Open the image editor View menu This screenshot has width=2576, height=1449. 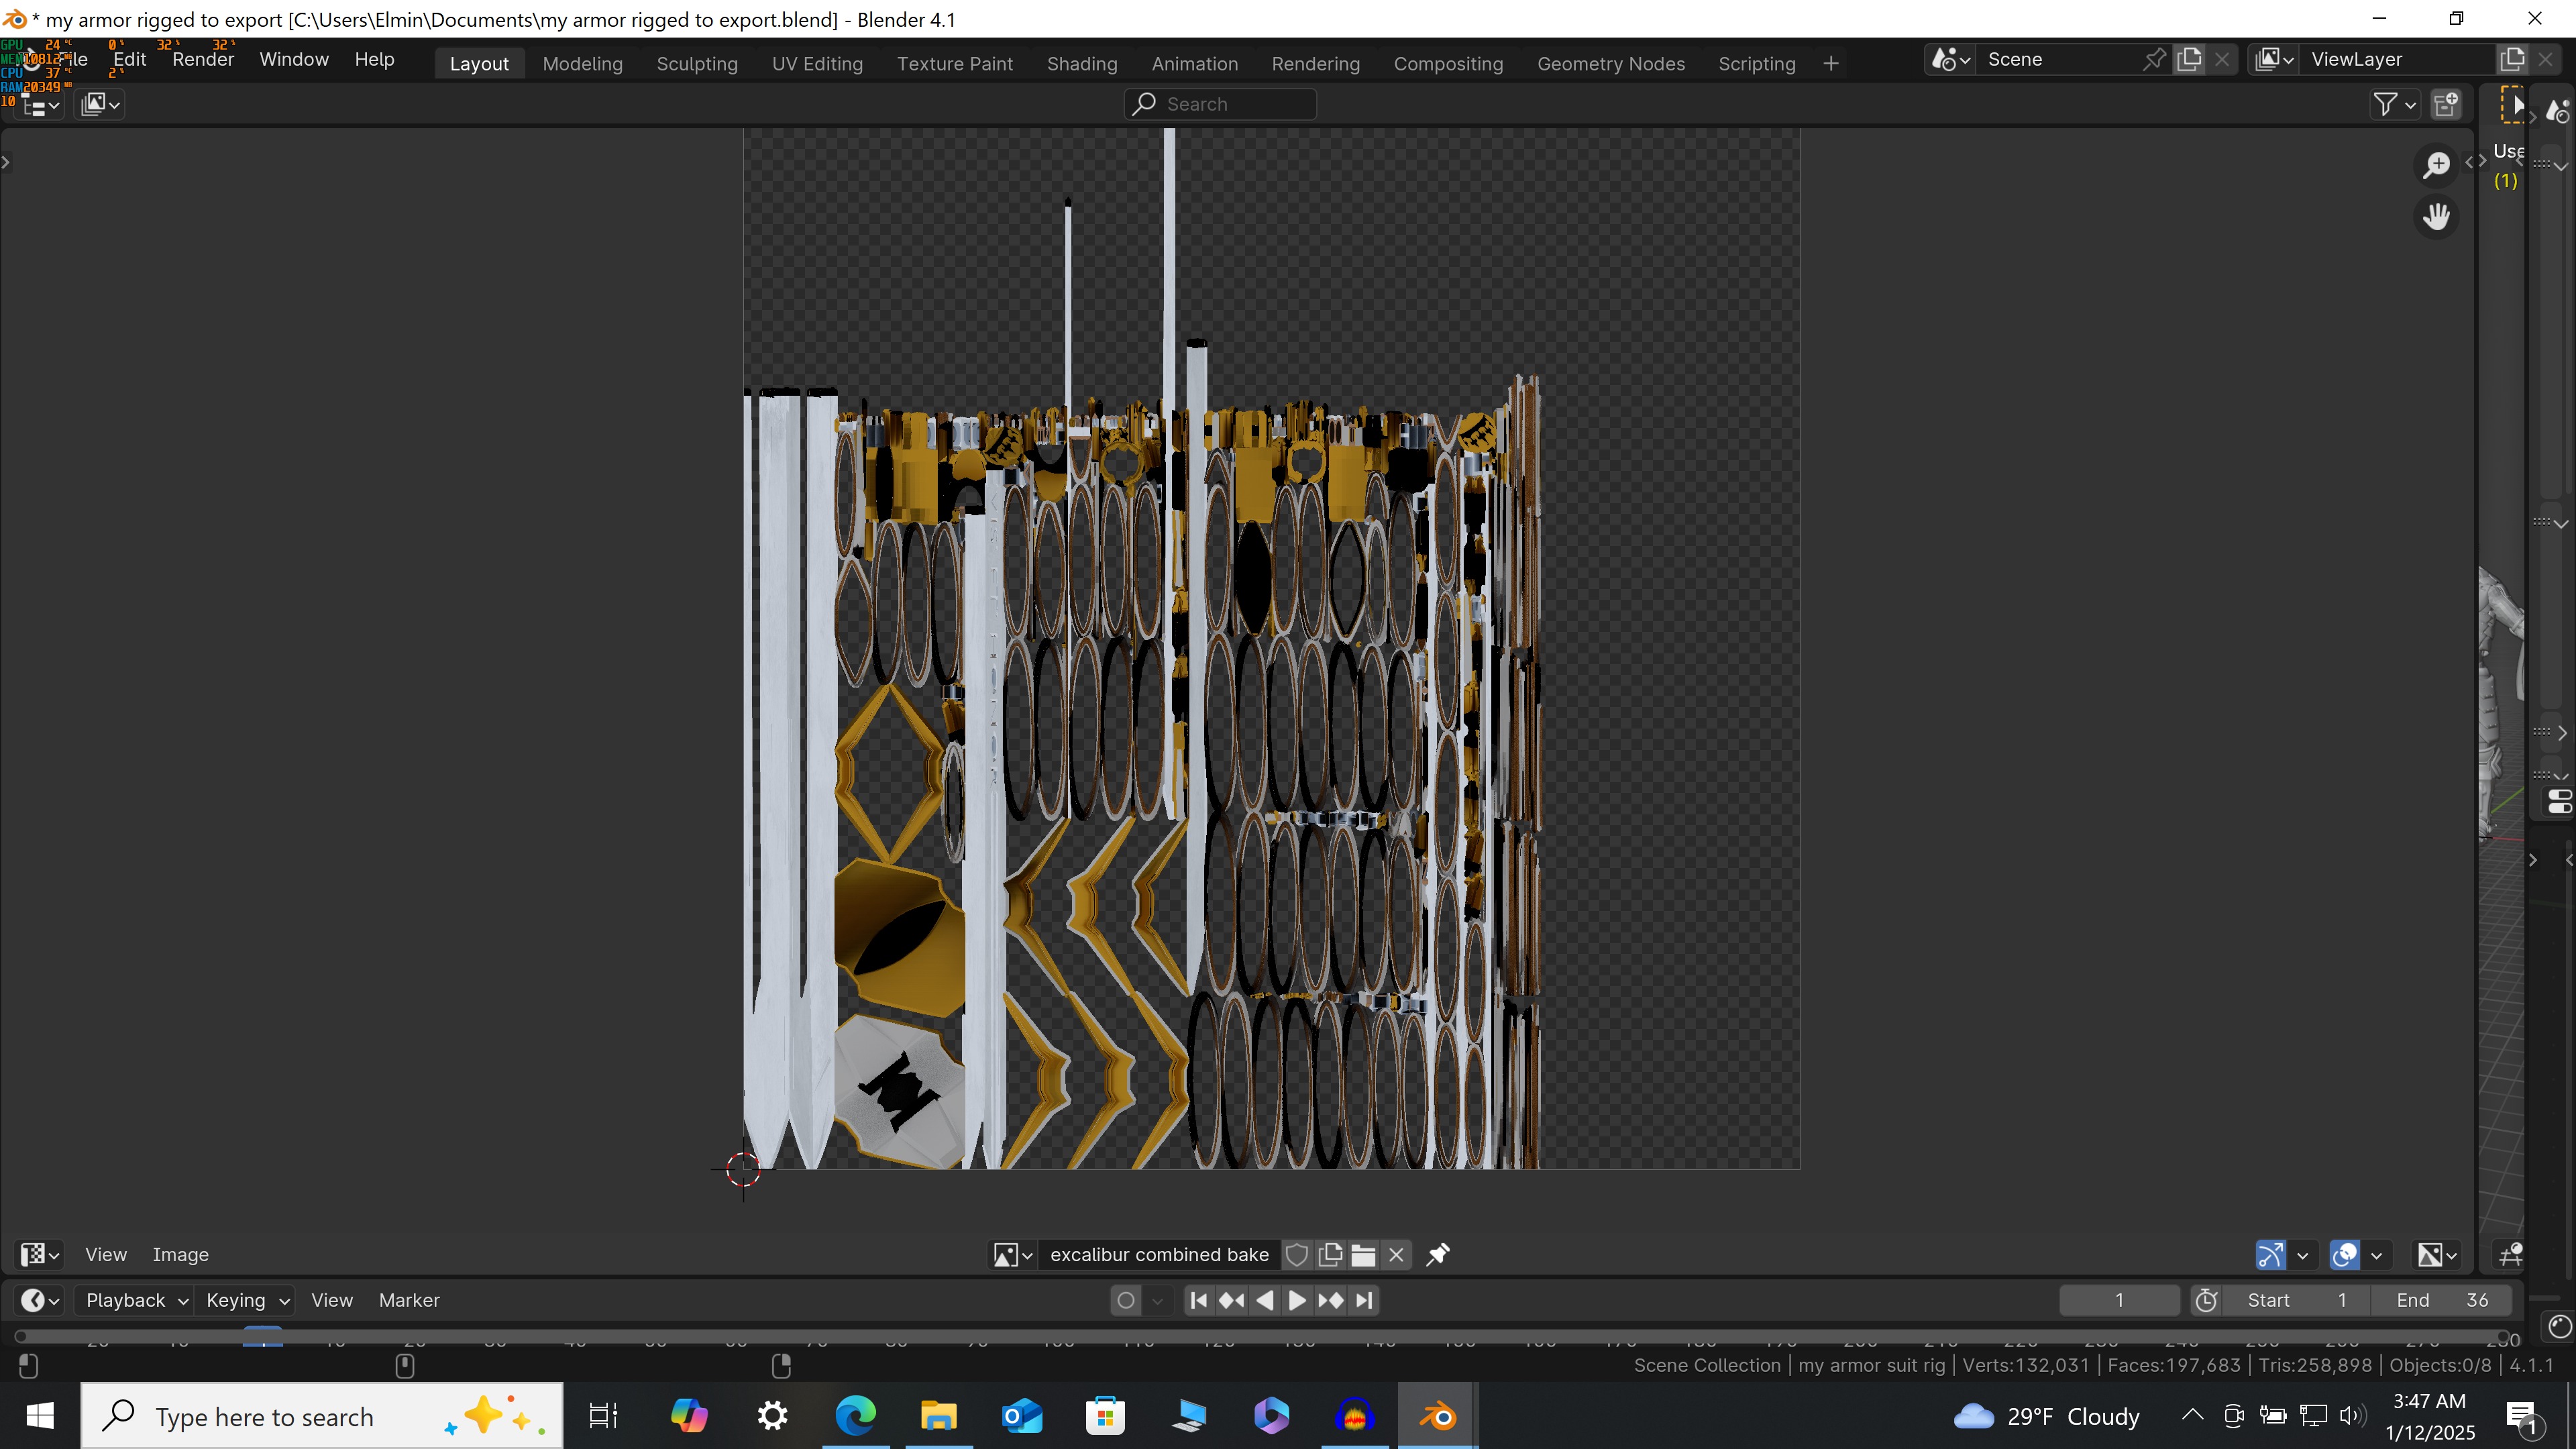(105, 1254)
